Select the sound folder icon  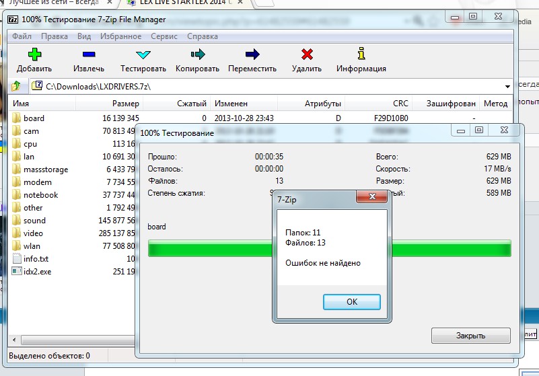coord(16,220)
